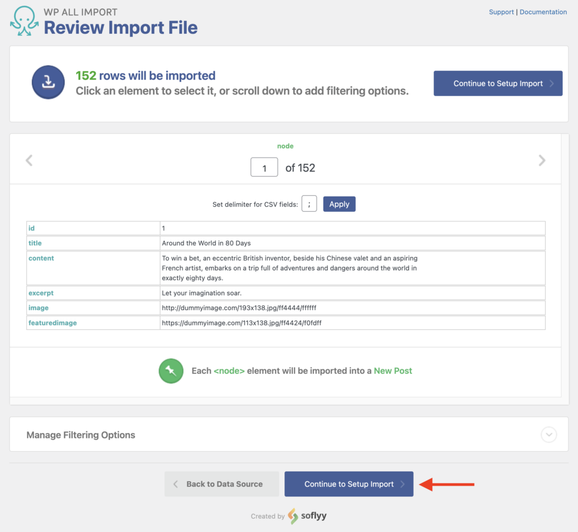The width and height of the screenshot is (578, 532).
Task: Go to the next record with the right arrow
Action: pos(541,160)
